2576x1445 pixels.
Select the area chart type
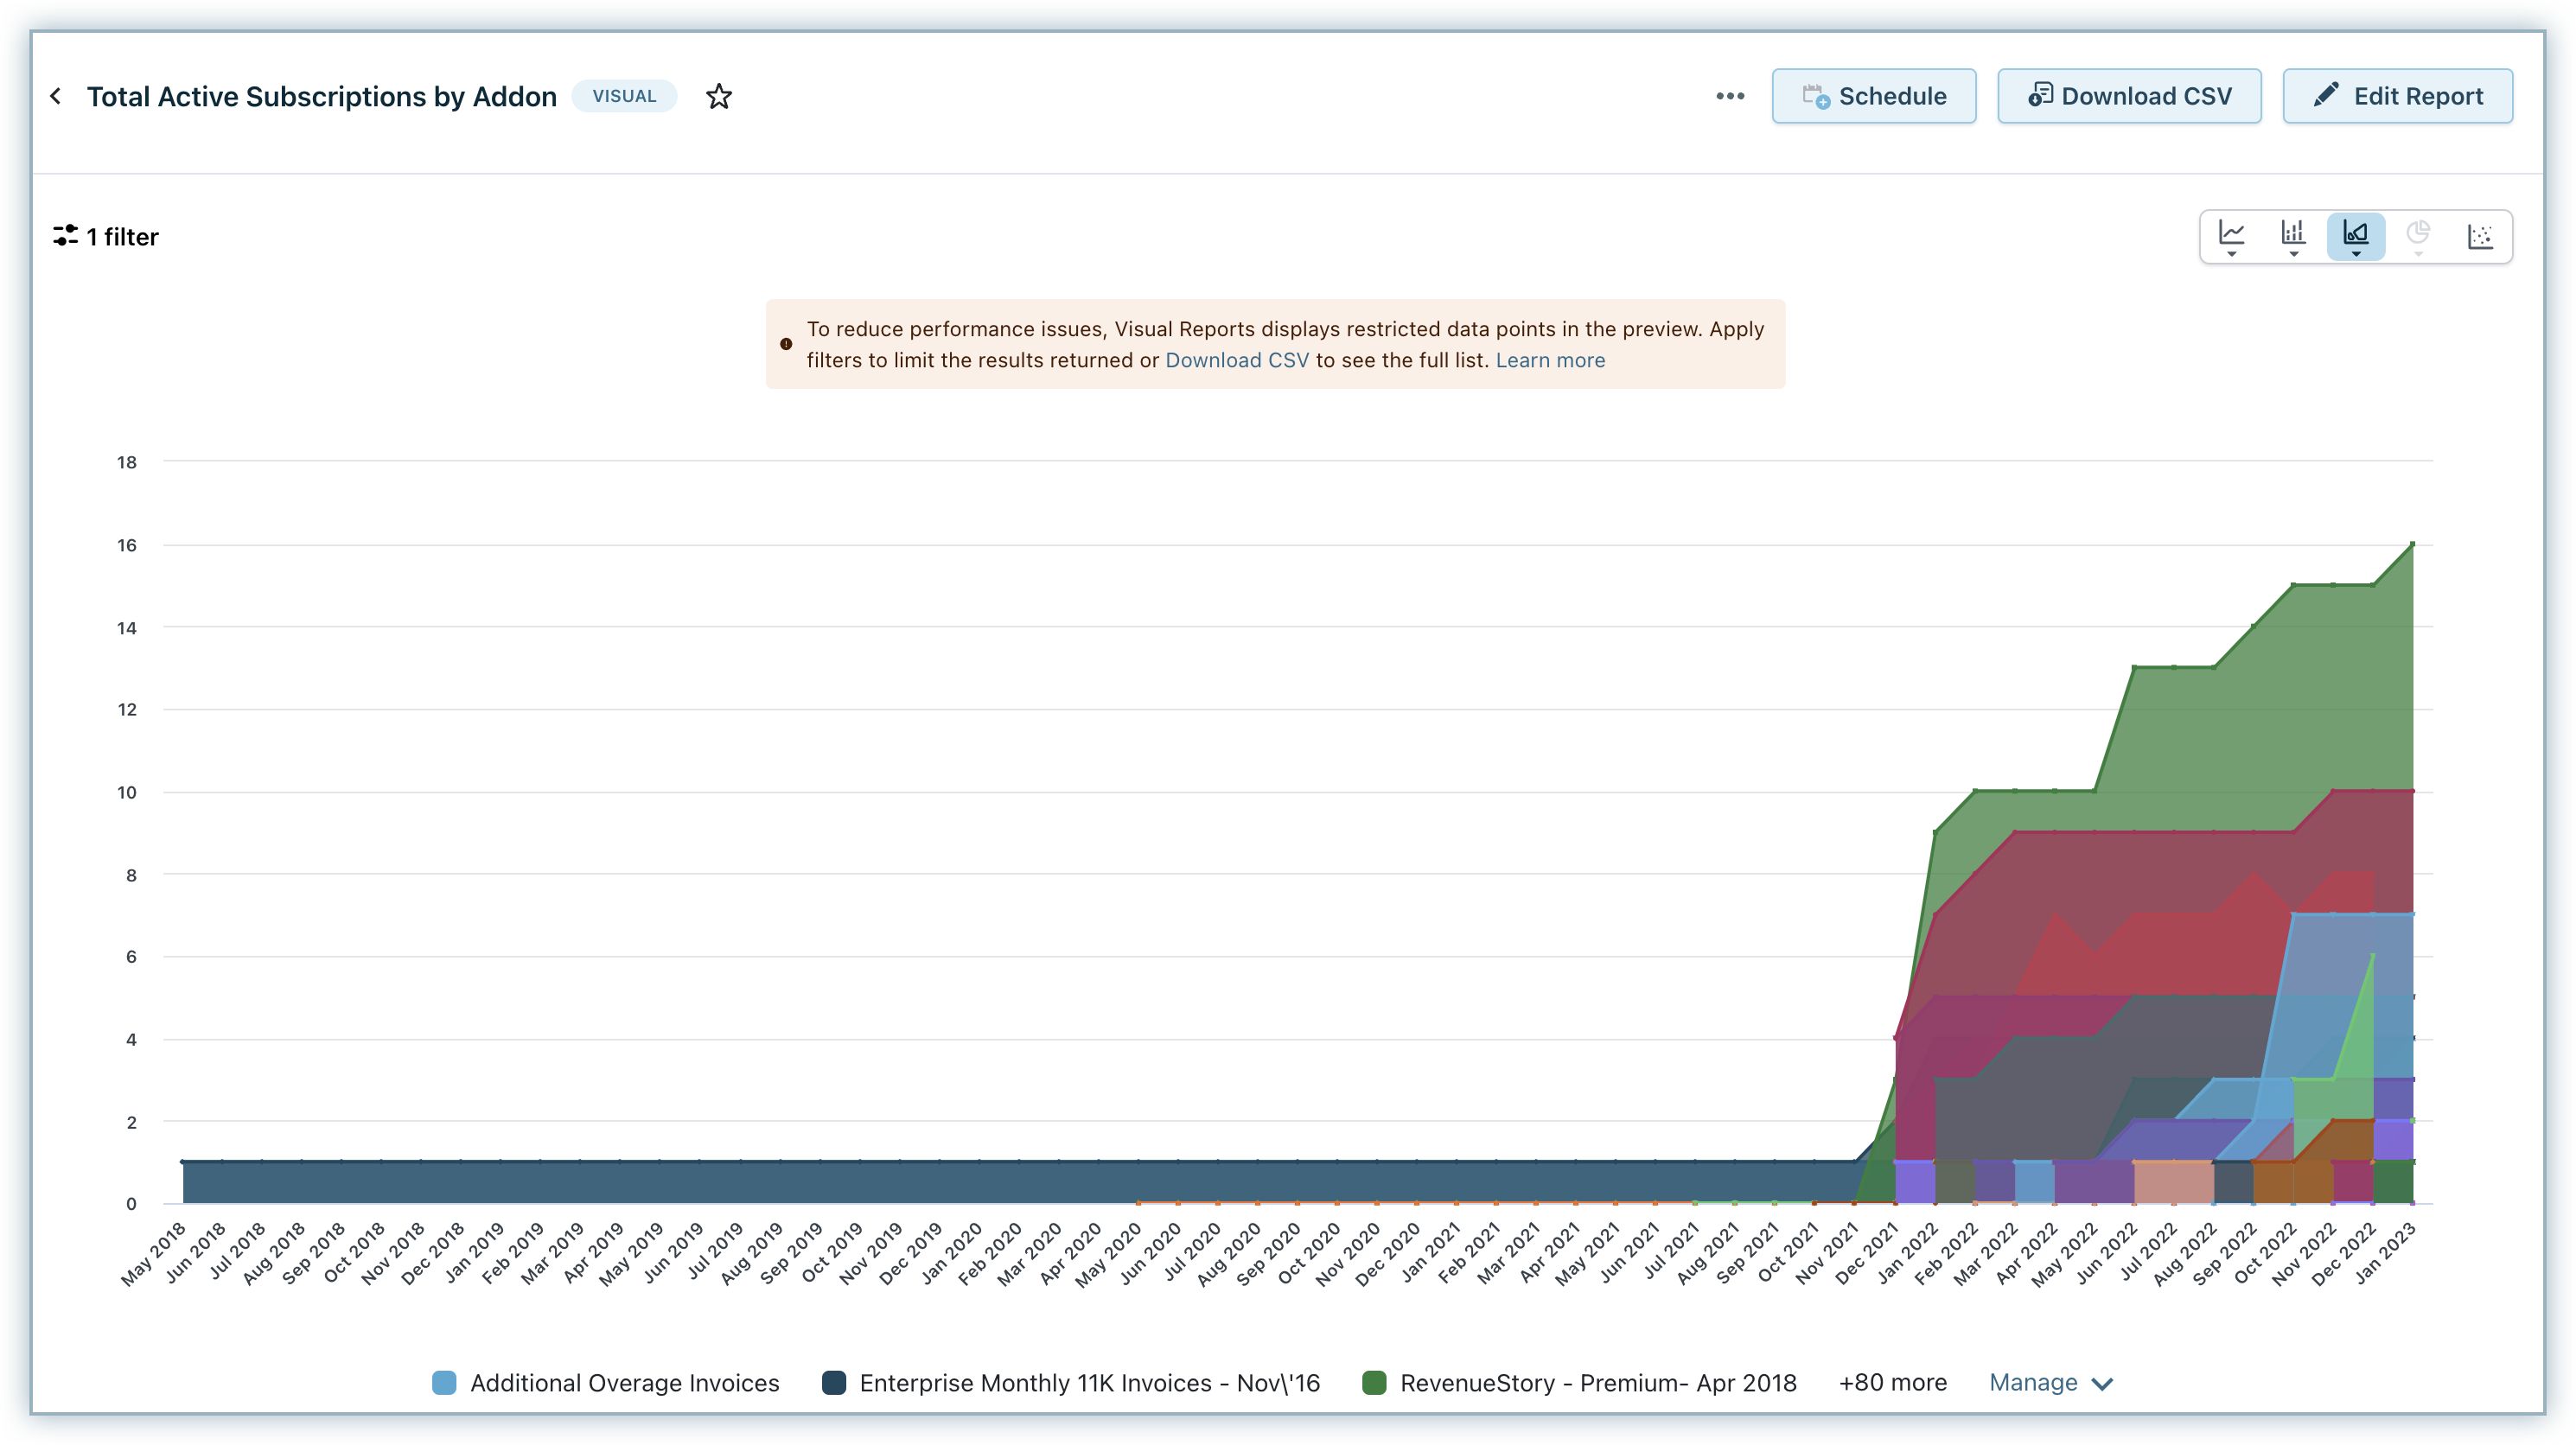click(2355, 236)
